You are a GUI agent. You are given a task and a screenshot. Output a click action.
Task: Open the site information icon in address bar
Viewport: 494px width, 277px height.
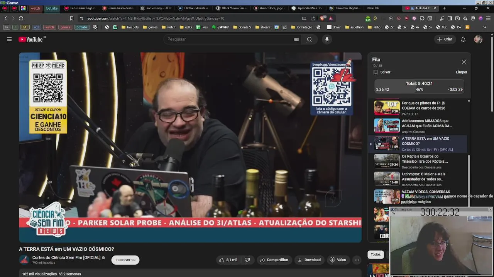tap(82, 18)
